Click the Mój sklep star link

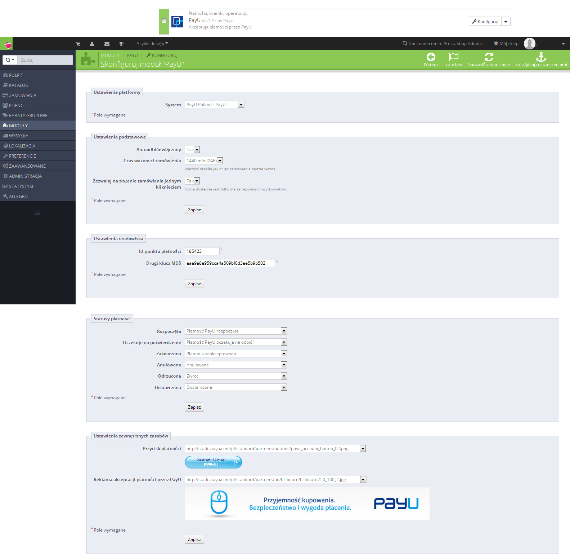(506, 44)
